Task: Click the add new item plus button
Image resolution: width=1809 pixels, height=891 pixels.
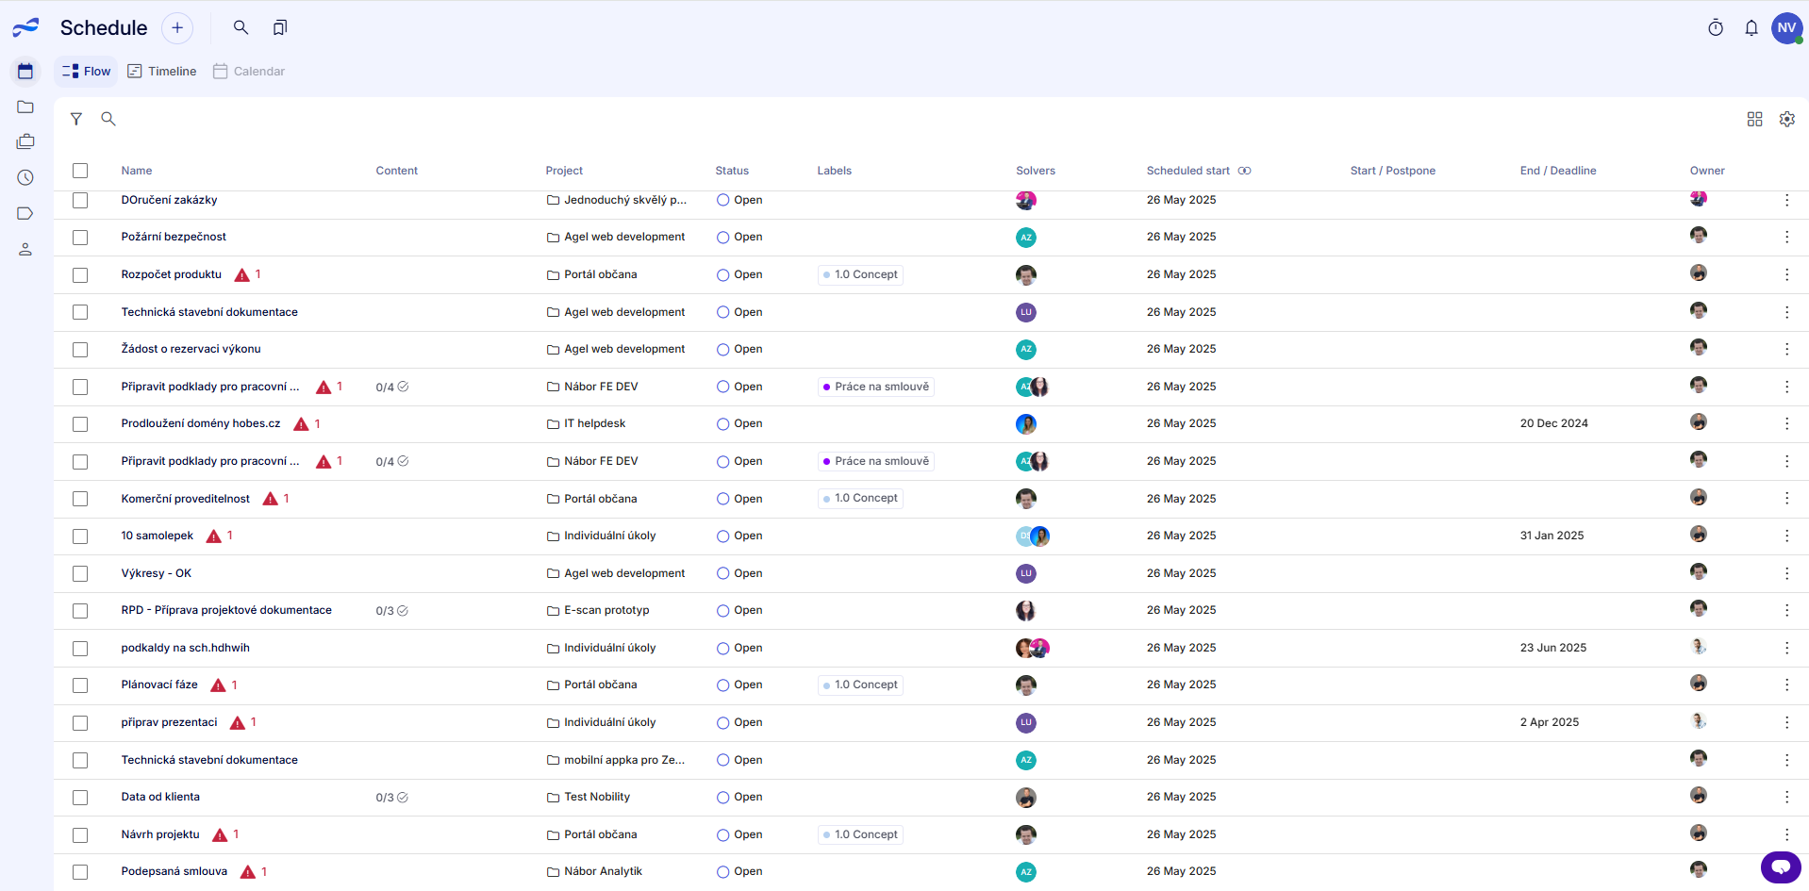Action: (x=177, y=28)
